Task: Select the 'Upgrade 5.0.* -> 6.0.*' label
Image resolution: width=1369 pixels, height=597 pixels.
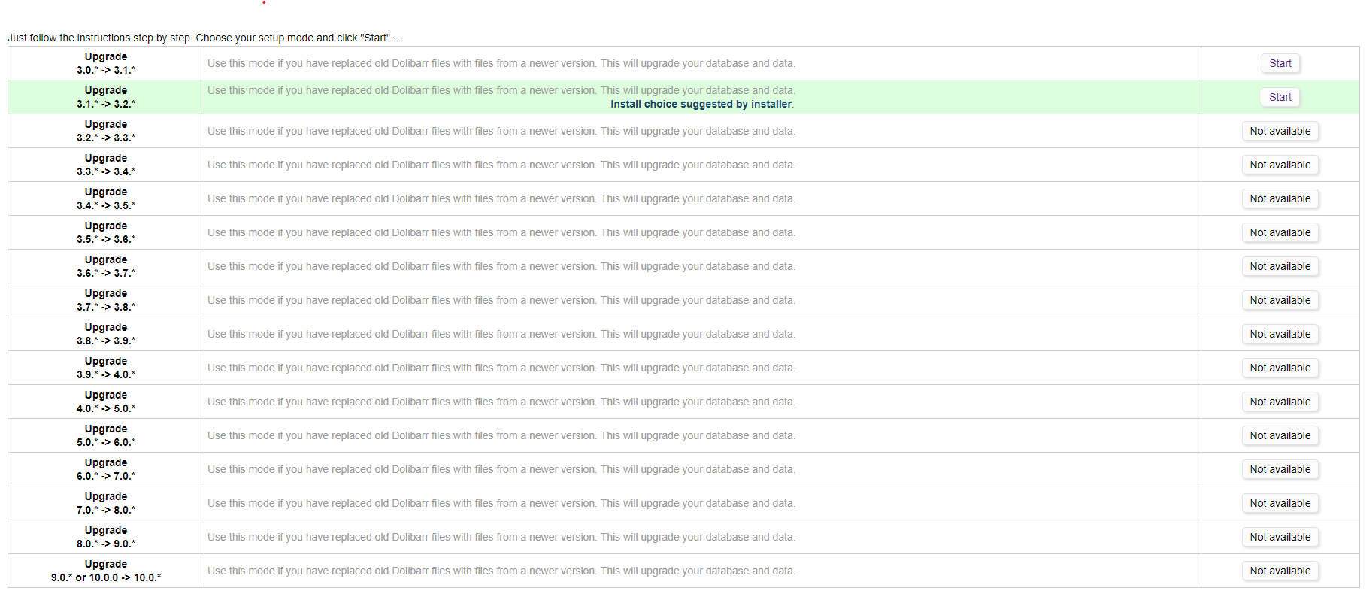Action: click(x=106, y=435)
